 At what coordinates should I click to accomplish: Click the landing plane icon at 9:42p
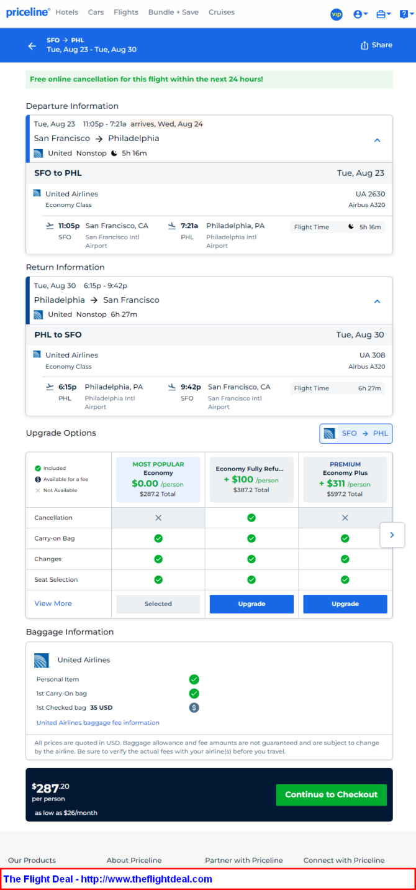[x=172, y=387]
